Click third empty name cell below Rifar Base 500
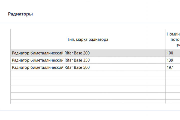Viewport: 180px width, 120px height. click(x=88, y=89)
